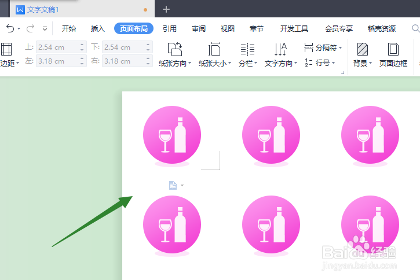Image resolution: width=420 pixels, height=280 pixels.
Task: Select the bottom-left wine bottle image
Action: coord(172,226)
